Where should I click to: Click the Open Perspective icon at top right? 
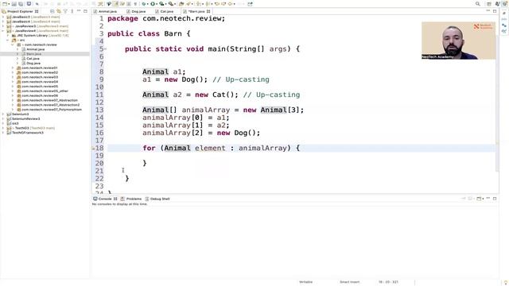pos(489,4)
